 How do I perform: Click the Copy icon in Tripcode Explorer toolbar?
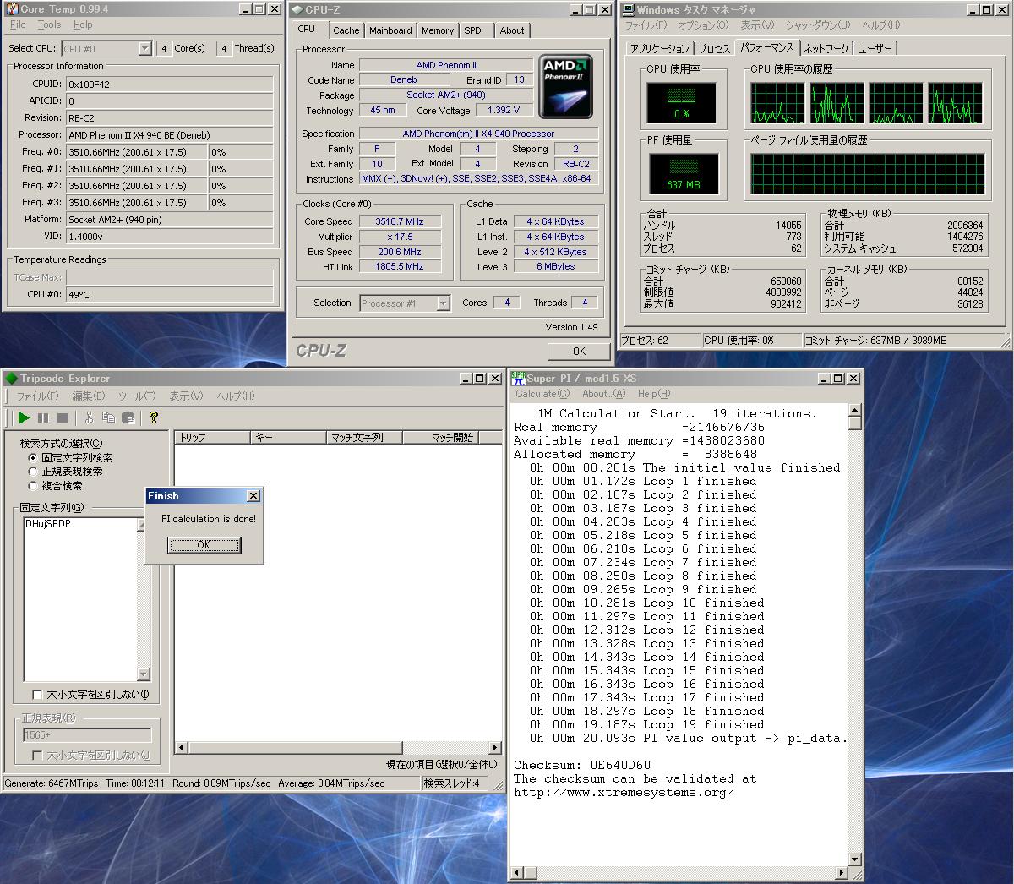pos(108,417)
